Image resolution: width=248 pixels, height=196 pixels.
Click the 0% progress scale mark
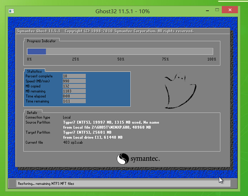click(x=29, y=59)
